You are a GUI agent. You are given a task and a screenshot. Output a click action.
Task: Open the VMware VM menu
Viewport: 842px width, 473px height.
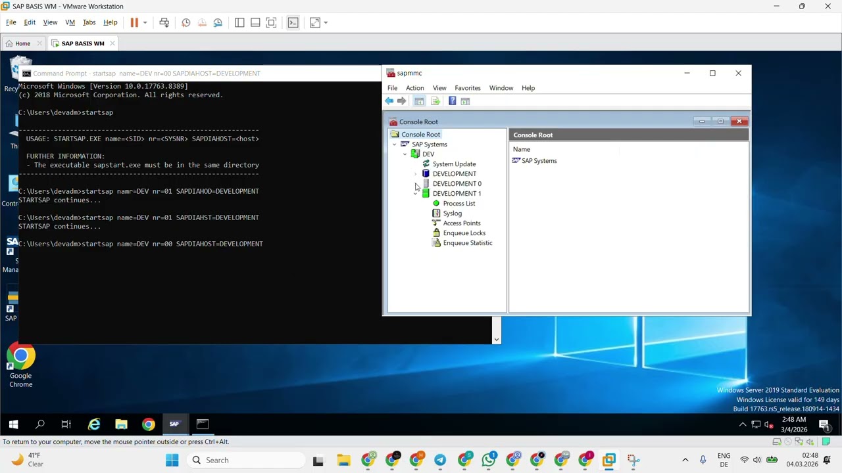(x=70, y=22)
